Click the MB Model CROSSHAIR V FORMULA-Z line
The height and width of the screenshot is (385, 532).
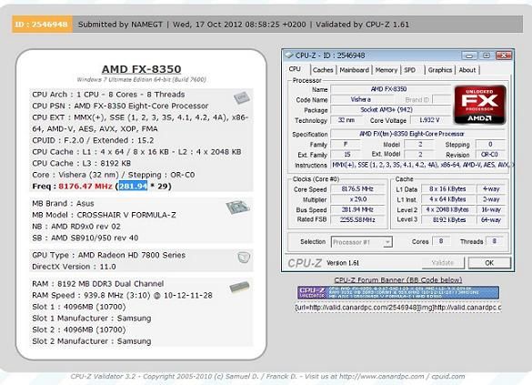[104, 215]
